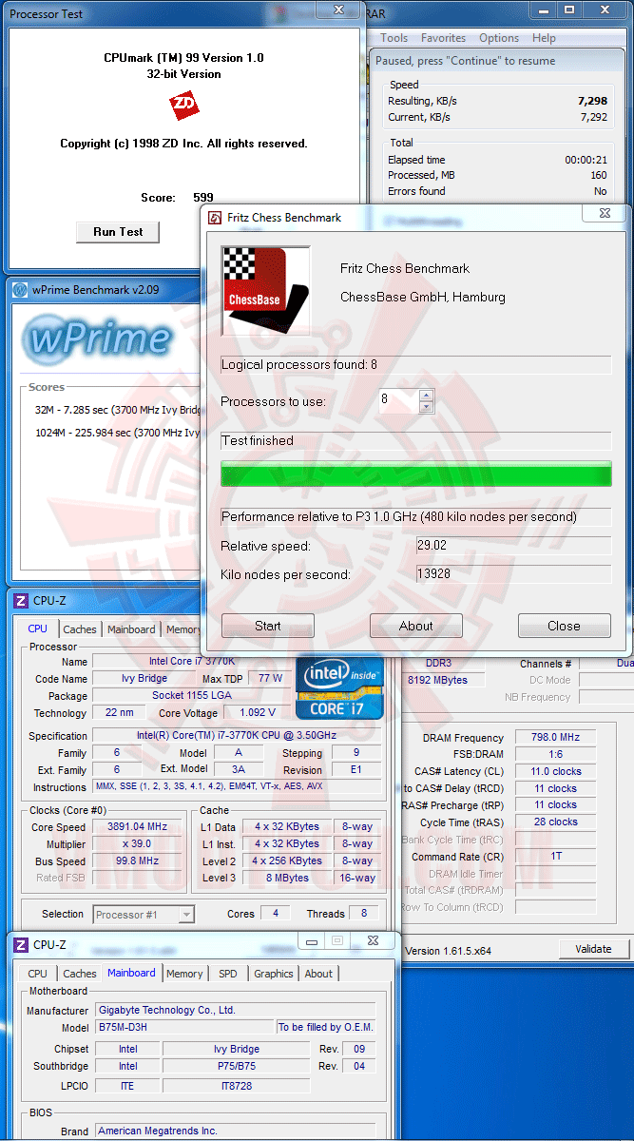Select the SPD tab in lower CPU-Z window
The width and height of the screenshot is (634, 1141).
click(x=228, y=974)
